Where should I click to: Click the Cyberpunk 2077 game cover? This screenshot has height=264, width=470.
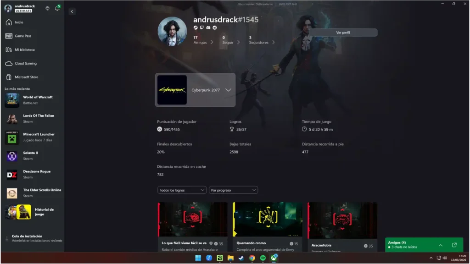pyautogui.click(x=172, y=90)
